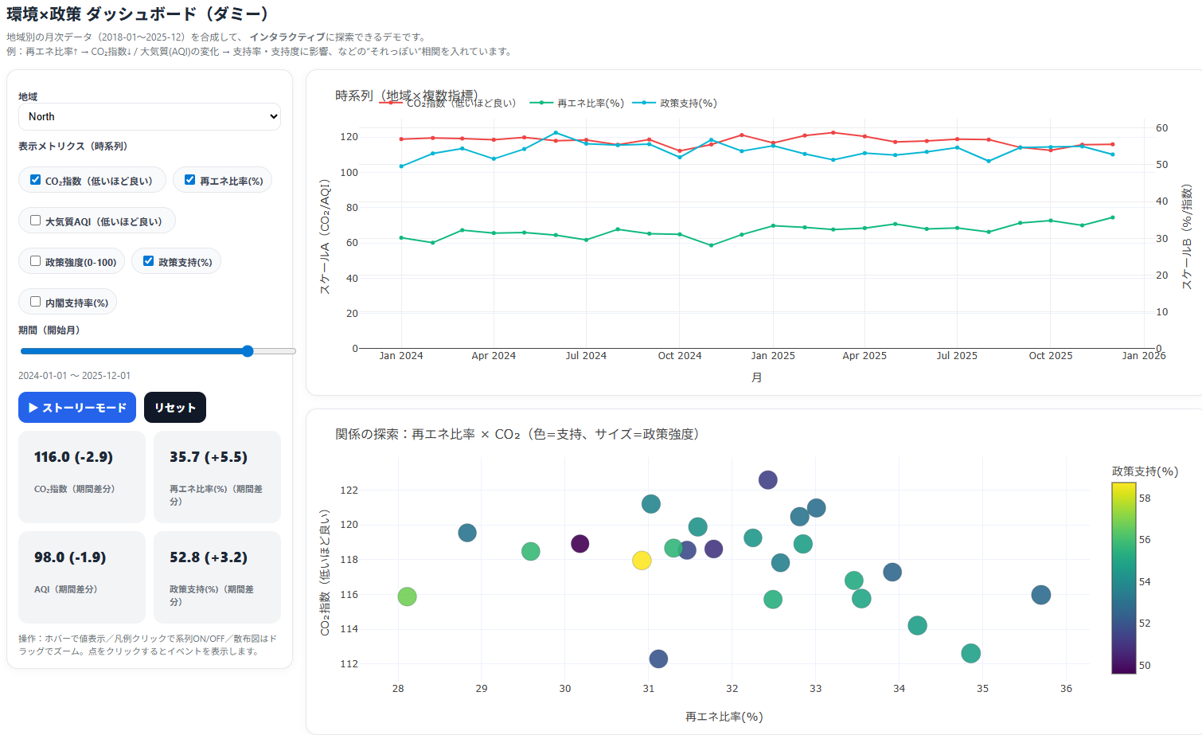Click the lowest blue scatter point near 再エネ比率 31

tap(658, 659)
